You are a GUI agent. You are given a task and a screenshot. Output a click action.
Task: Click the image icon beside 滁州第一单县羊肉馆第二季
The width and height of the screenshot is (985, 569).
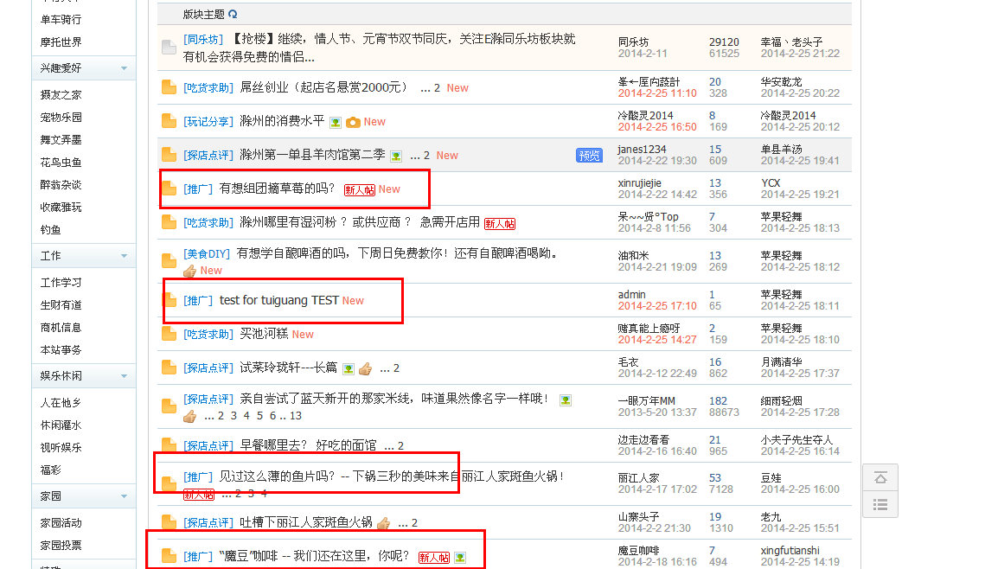click(396, 156)
